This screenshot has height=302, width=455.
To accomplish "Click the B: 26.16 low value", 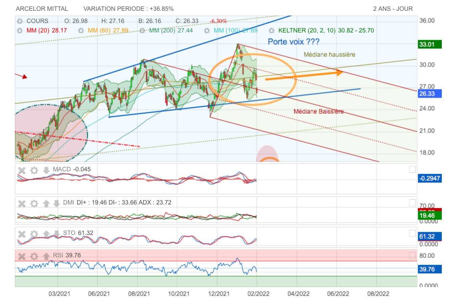I will click(150, 21).
